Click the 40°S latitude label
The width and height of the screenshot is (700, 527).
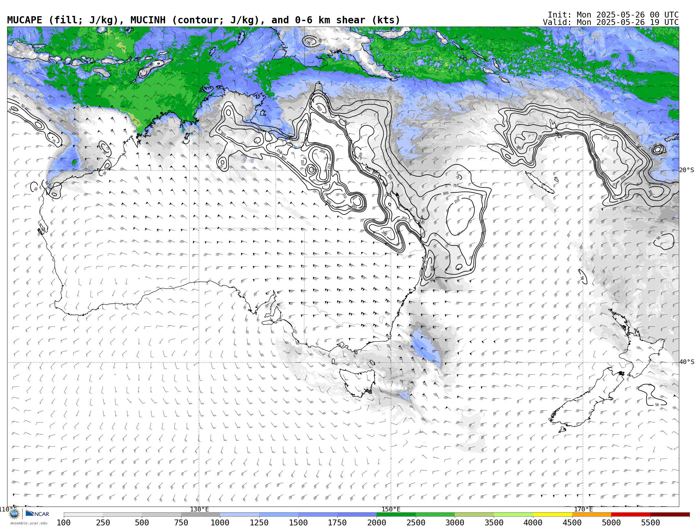pyautogui.click(x=687, y=362)
